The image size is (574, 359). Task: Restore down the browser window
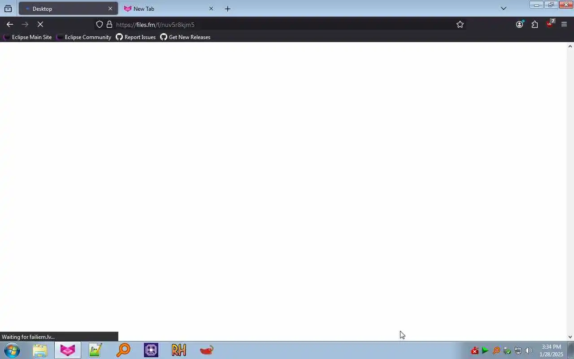(x=551, y=5)
